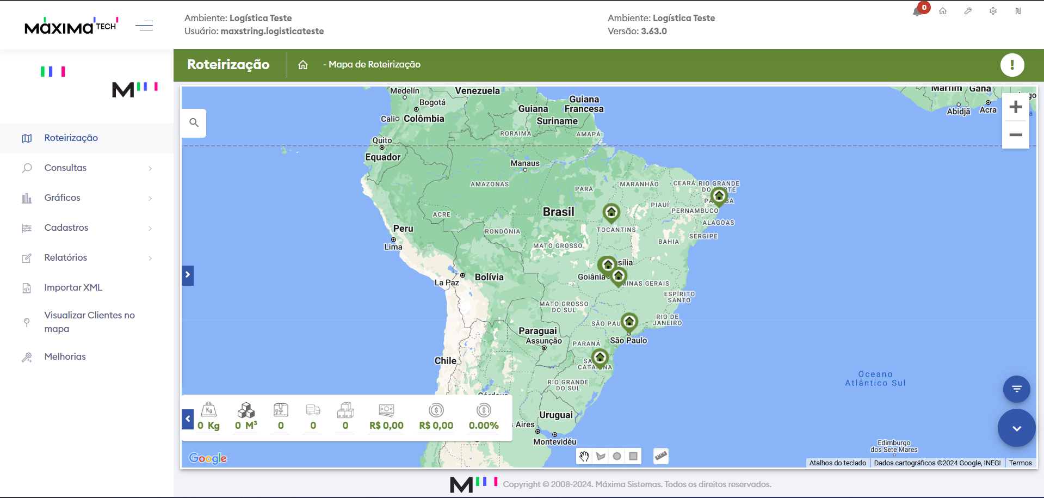Screen dimensions: 1044x498
Task: Click the fragile package box icon in totals
Action: coord(281,410)
